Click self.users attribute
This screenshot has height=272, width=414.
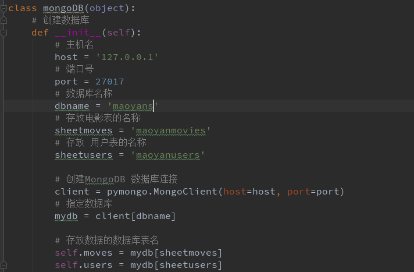coord(83,265)
